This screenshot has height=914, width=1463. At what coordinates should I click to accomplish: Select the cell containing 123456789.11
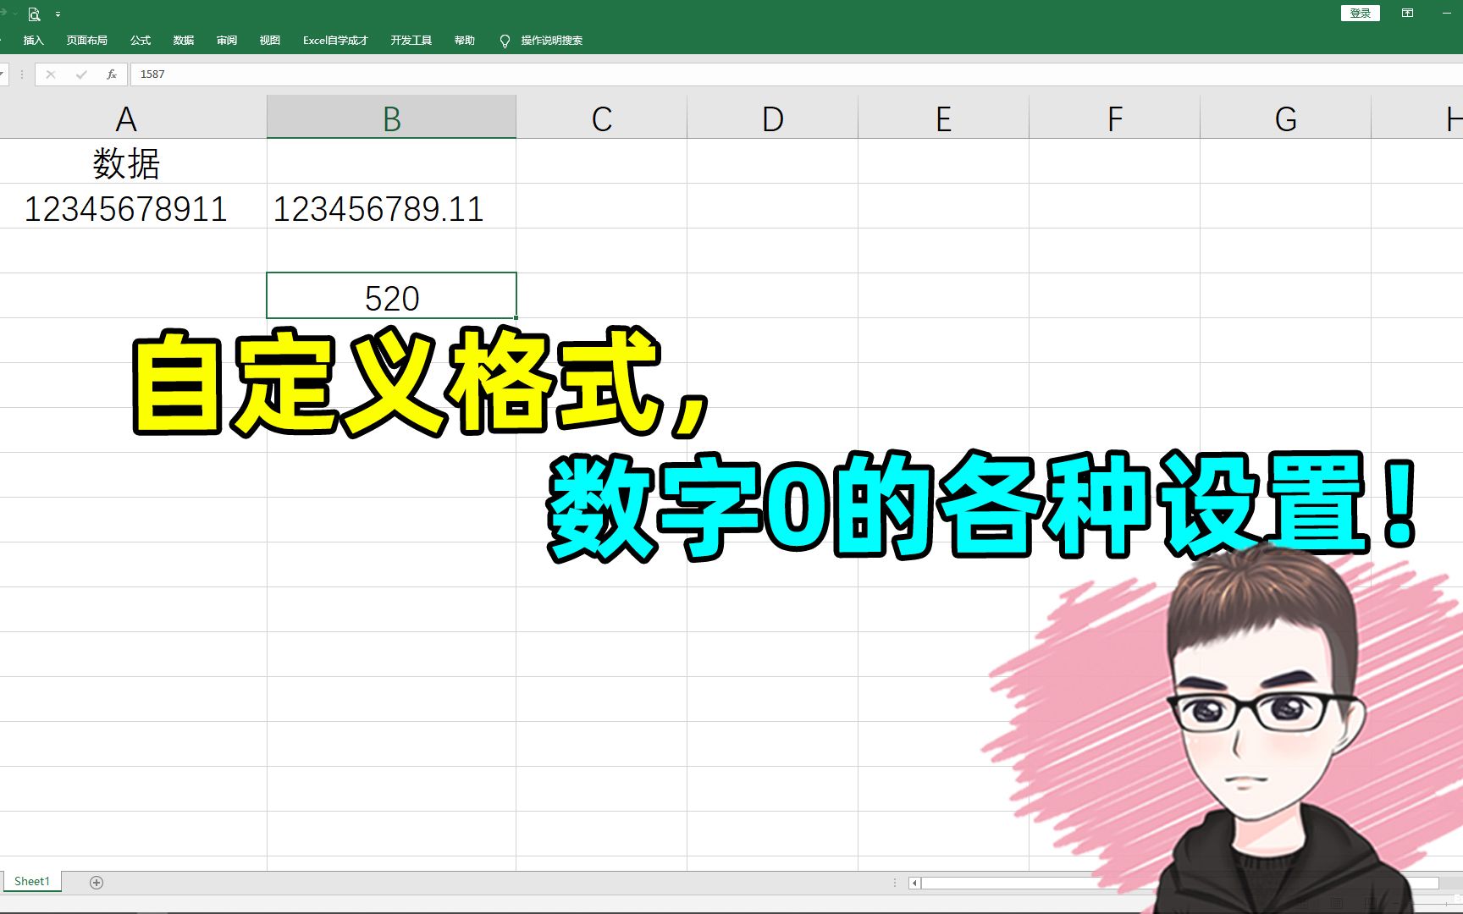pyautogui.click(x=391, y=206)
